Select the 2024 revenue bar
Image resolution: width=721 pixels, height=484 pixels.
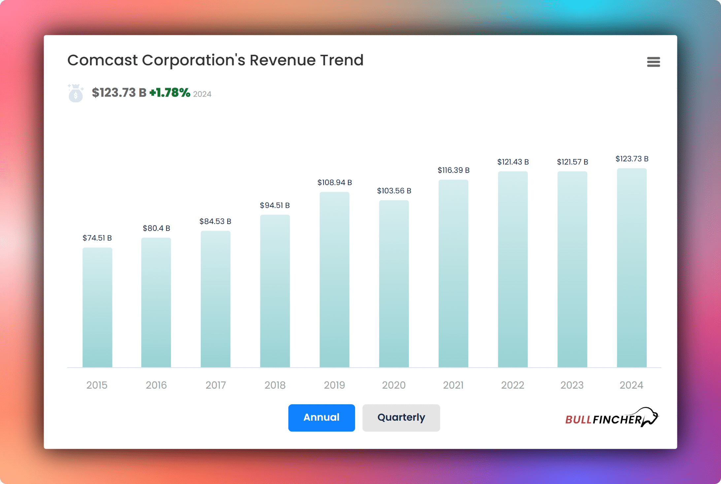[632, 268]
